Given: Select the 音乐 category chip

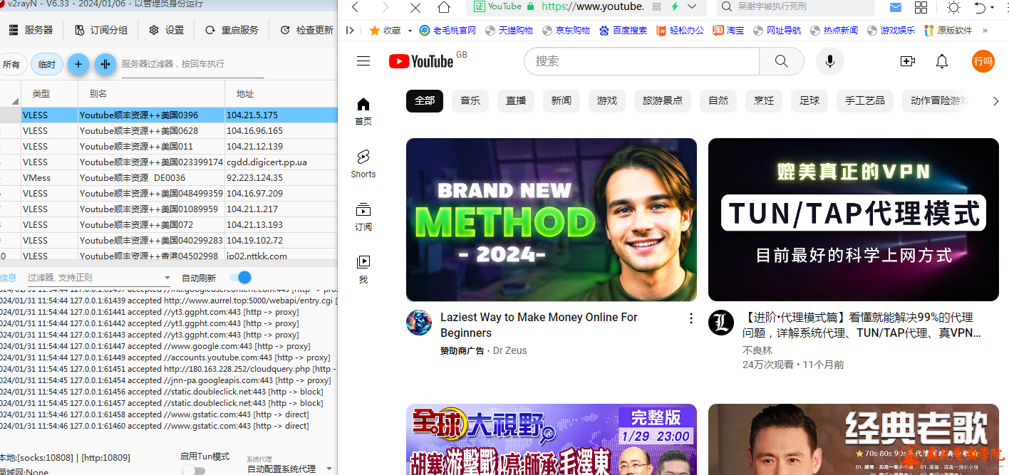Looking at the screenshot, I should coord(470,101).
